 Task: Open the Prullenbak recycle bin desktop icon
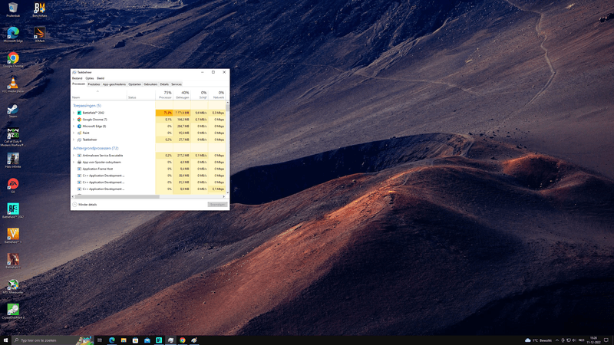click(x=13, y=9)
